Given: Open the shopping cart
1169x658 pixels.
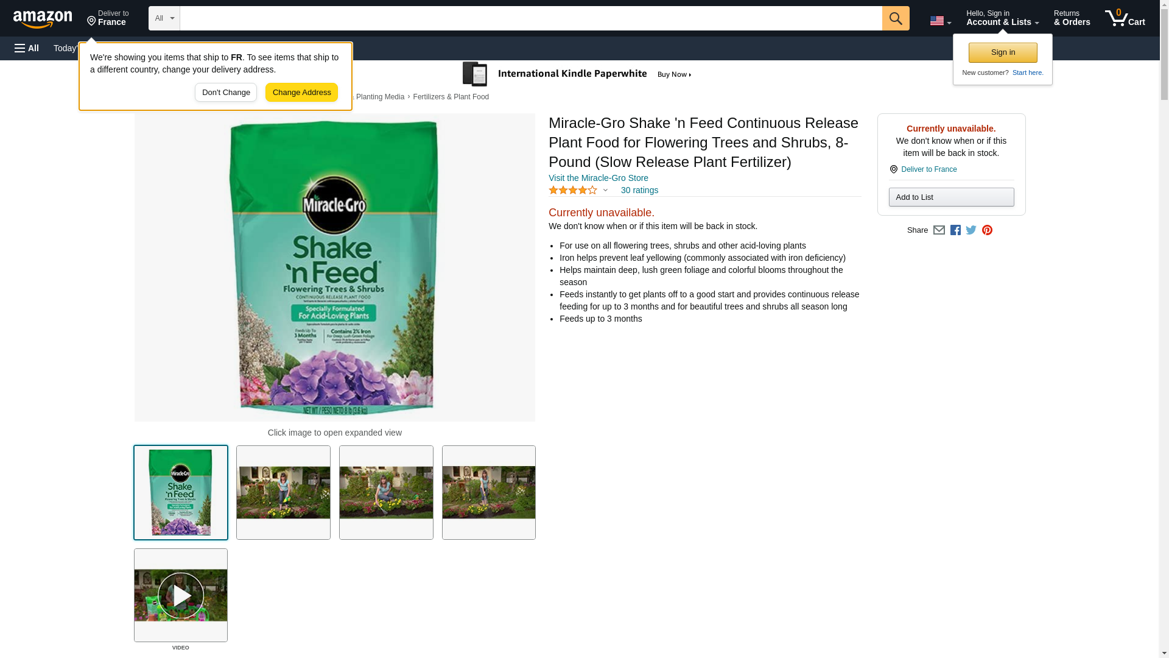Looking at the screenshot, I should 1125,18.
